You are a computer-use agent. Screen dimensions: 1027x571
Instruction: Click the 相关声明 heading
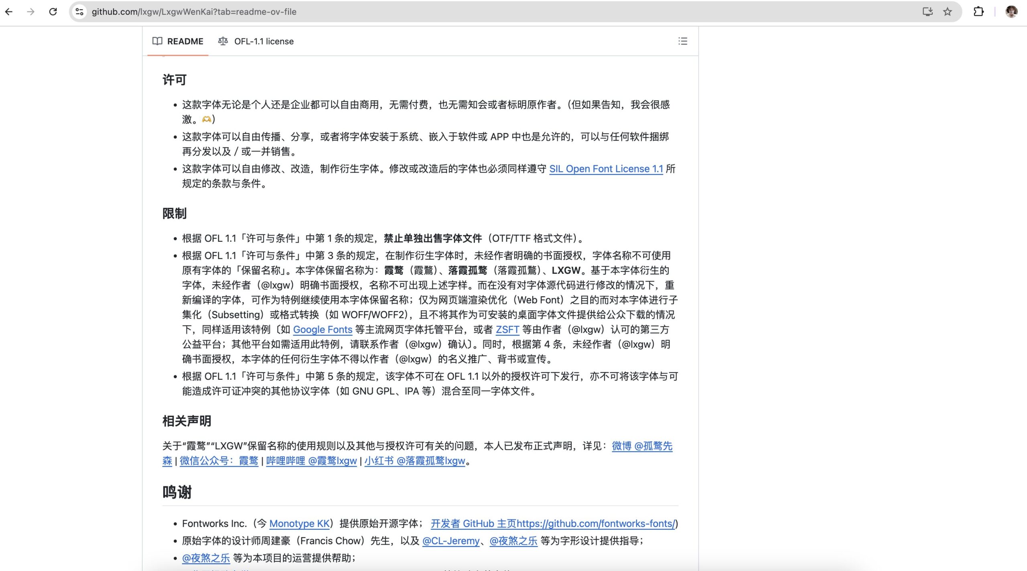[x=187, y=421]
